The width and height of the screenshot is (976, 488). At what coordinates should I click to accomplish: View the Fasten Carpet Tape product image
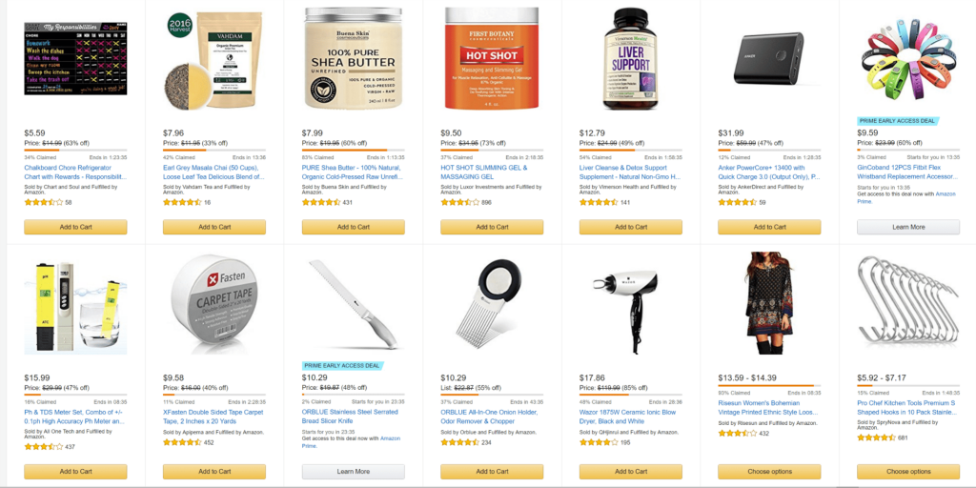(x=214, y=301)
